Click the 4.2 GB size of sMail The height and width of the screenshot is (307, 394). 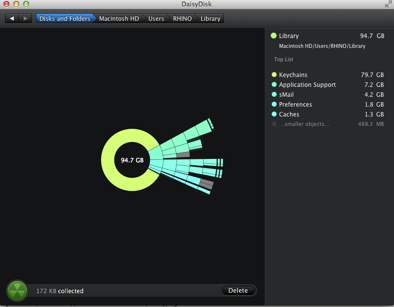374,95
